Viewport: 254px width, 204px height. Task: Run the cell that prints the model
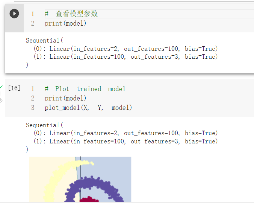coord(14,14)
